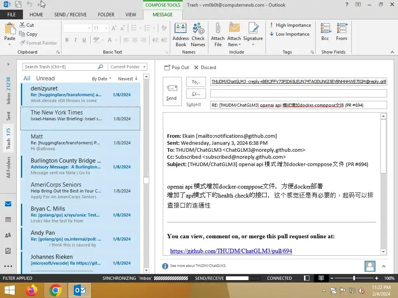This screenshot has height=298, width=398.
Task: Open the font name combo box
Action: point(77,28)
